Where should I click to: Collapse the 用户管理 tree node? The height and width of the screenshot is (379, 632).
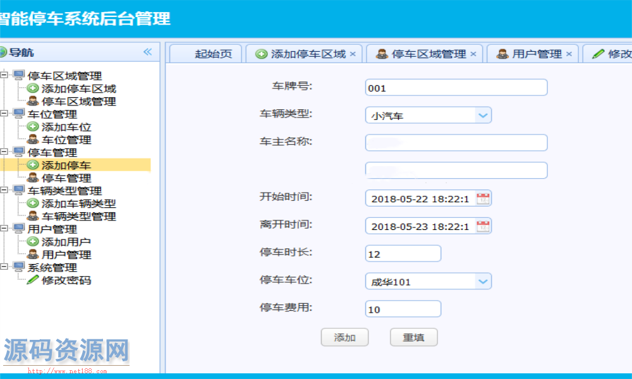pos(4,228)
